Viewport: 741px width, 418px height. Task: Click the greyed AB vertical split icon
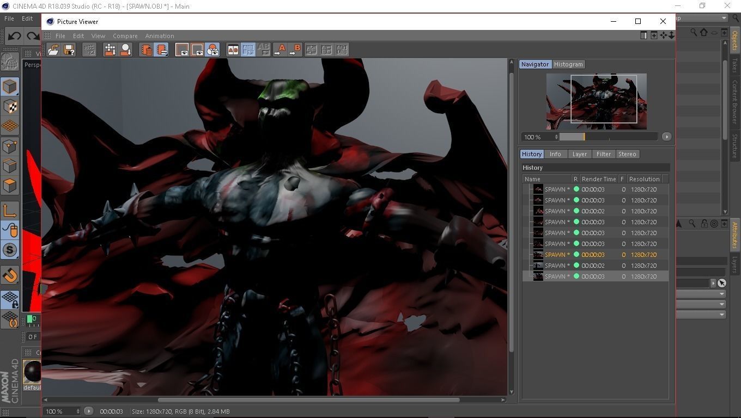pos(326,50)
